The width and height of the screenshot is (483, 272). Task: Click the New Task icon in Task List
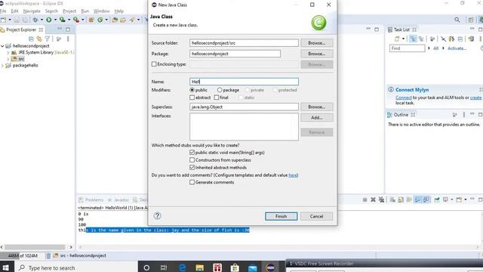(x=397, y=39)
